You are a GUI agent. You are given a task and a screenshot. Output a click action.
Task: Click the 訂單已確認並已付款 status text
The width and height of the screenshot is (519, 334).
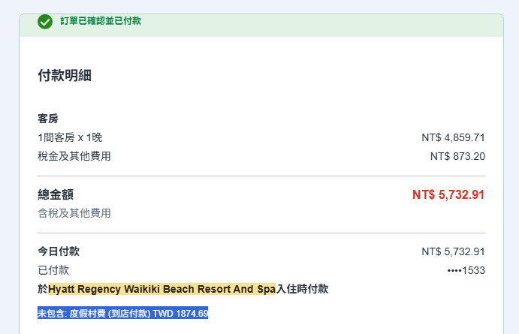pos(101,21)
